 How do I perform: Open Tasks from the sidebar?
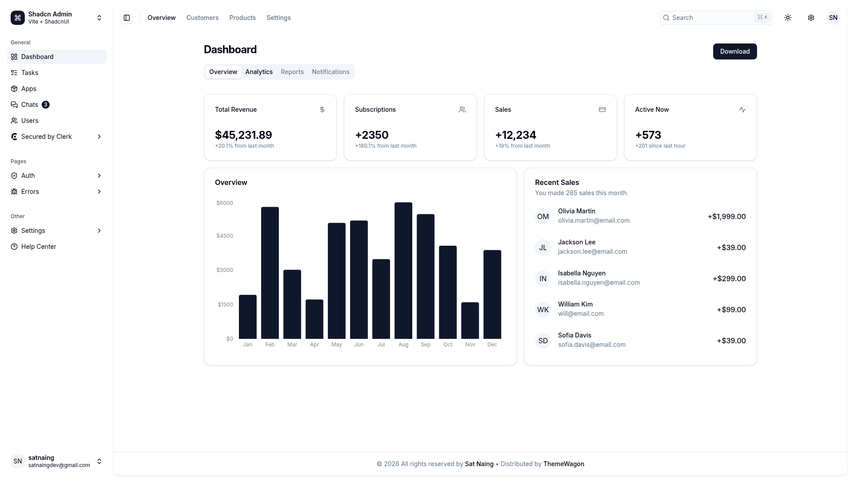click(57, 73)
